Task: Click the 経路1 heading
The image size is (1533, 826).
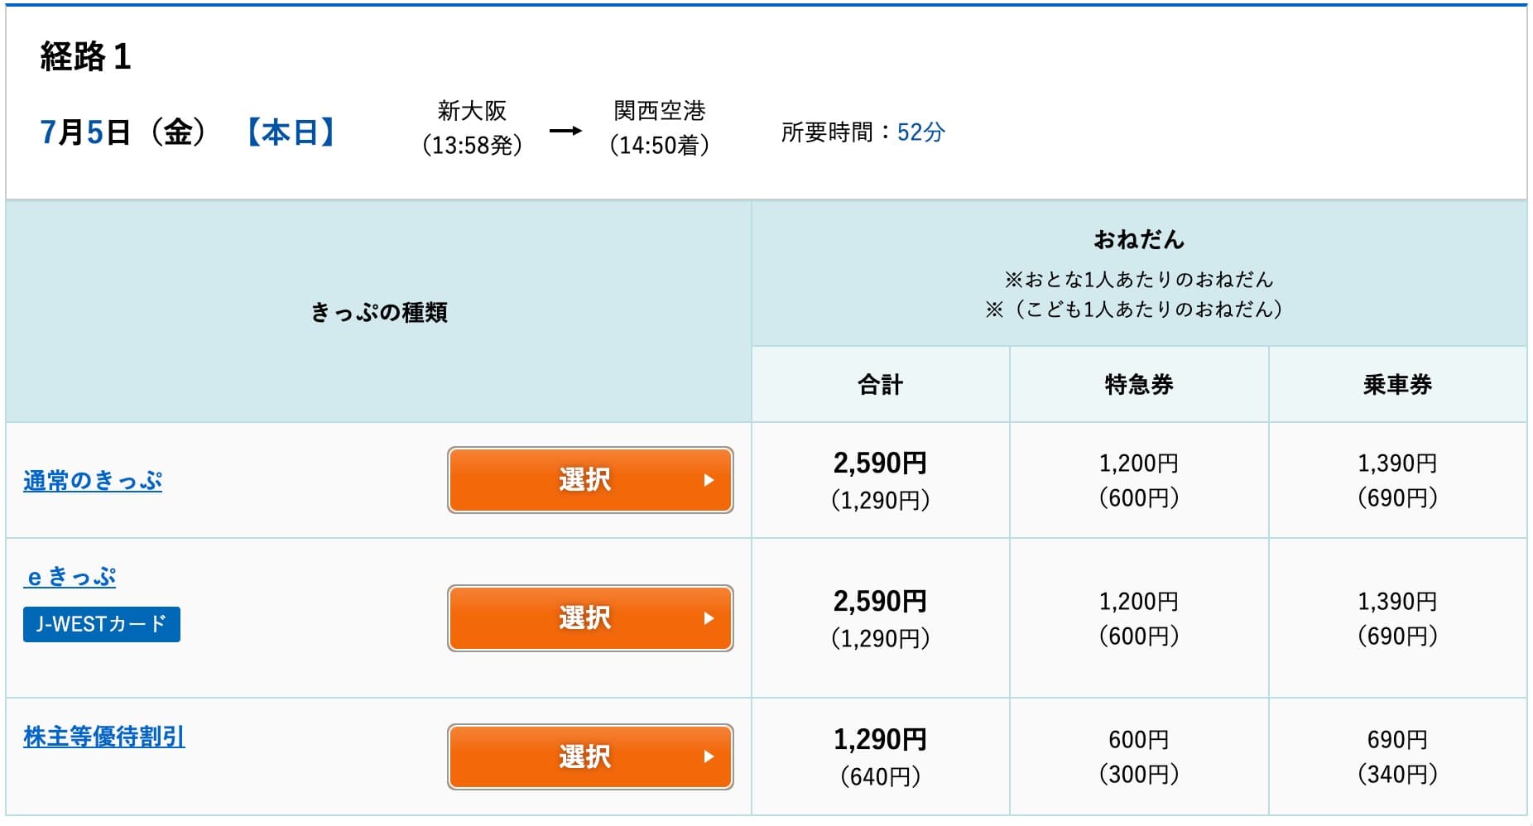Action: 85,57
